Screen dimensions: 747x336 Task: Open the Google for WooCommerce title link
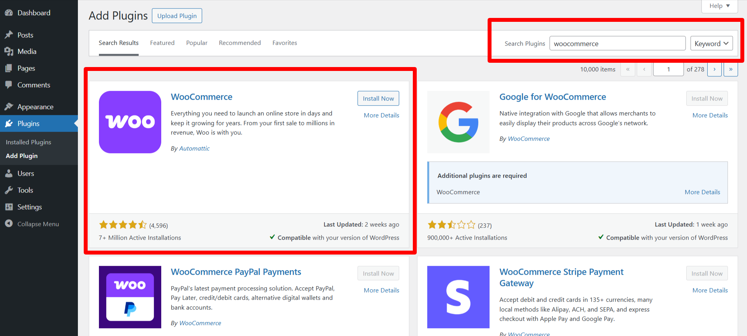[x=553, y=97]
